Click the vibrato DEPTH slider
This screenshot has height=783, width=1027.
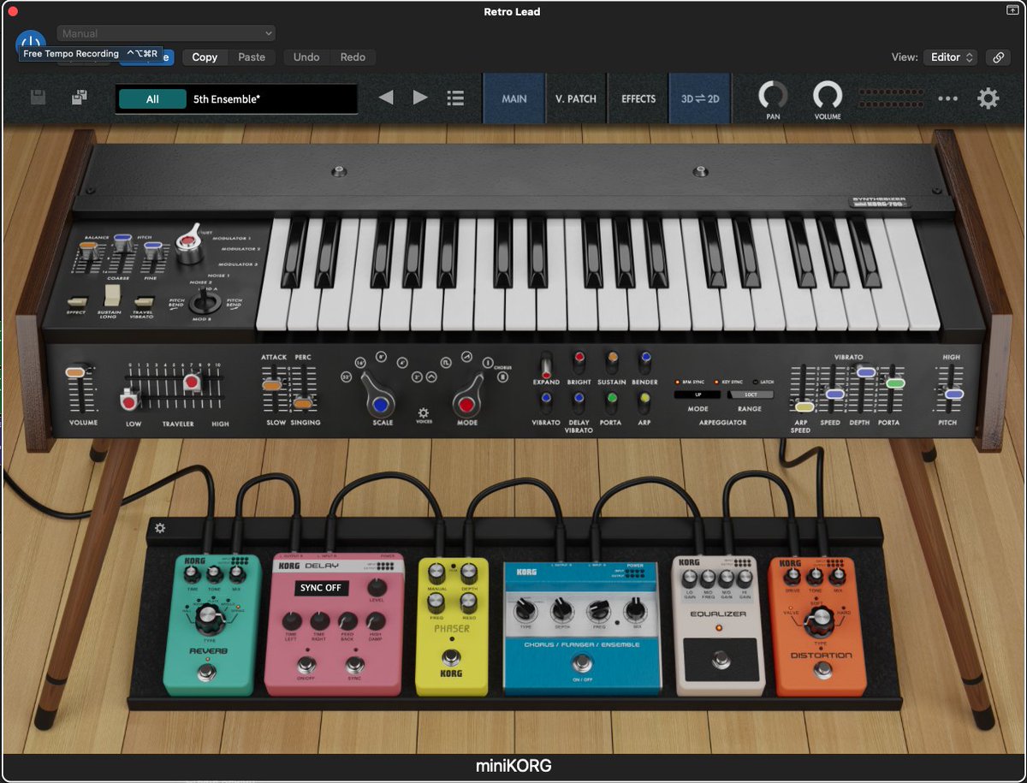[864, 372]
